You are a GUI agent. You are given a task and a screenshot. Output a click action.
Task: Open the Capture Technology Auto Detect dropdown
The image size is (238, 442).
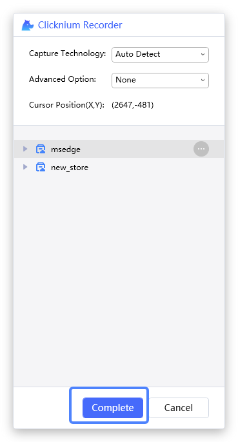click(160, 54)
